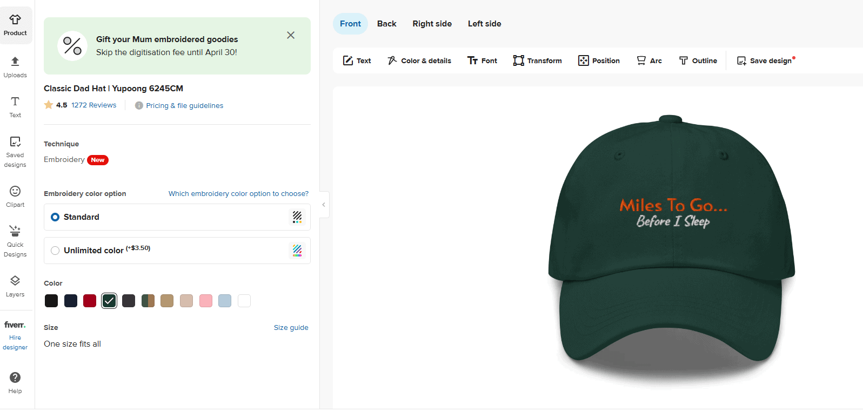Screen dimensions: 863x412
Task: Click the Arc text tool
Action: pyautogui.click(x=649, y=60)
